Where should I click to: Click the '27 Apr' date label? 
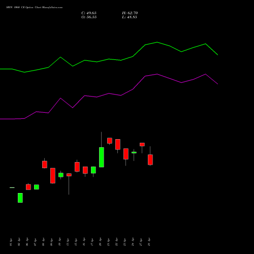[141, 242]
